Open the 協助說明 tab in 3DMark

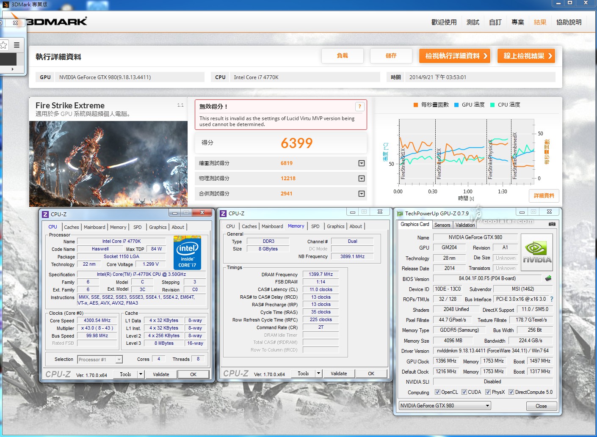[569, 22]
